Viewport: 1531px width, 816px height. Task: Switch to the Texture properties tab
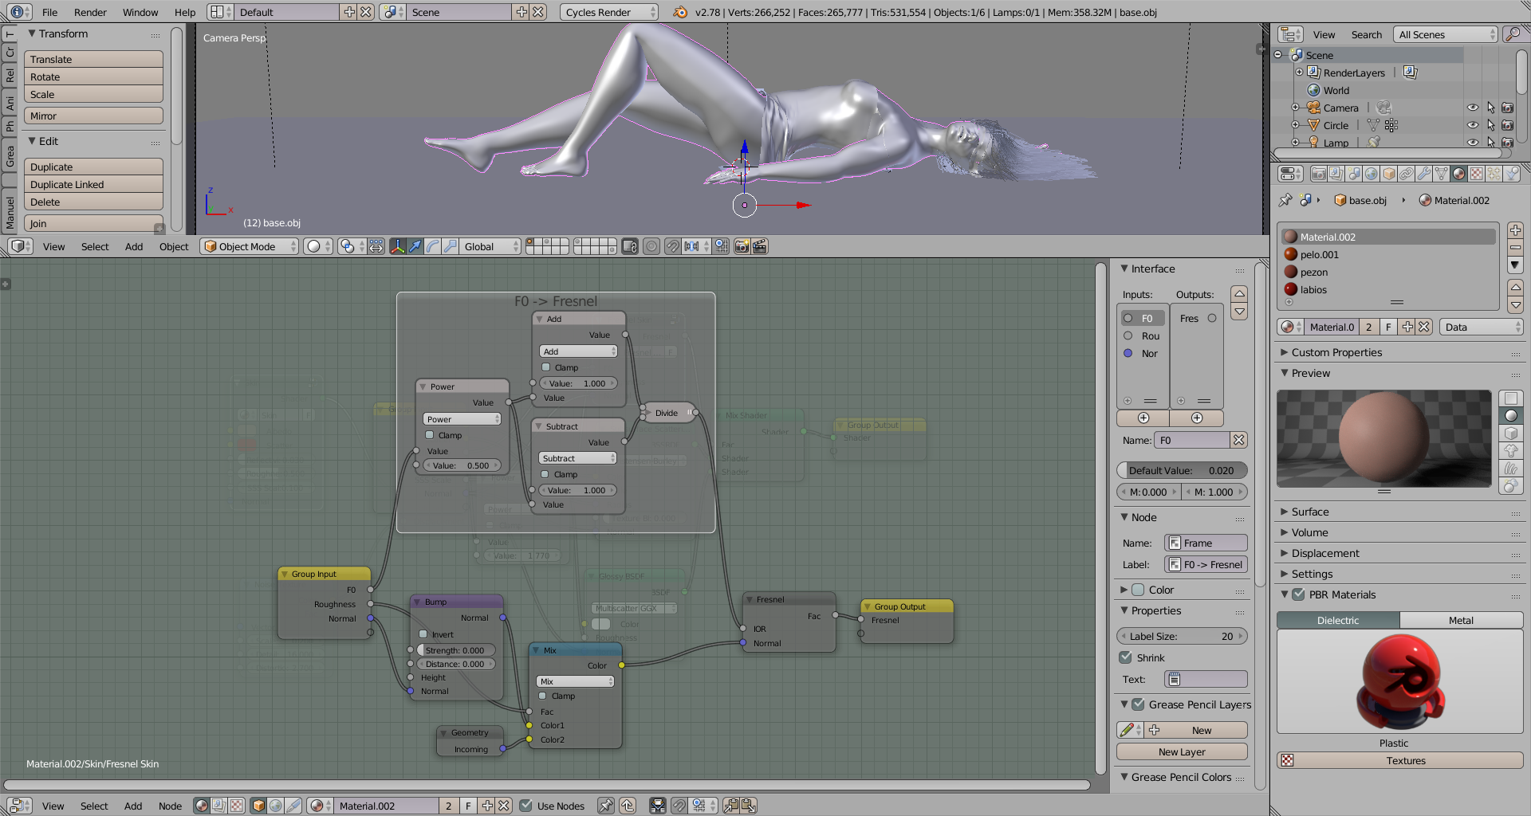pos(1476,174)
